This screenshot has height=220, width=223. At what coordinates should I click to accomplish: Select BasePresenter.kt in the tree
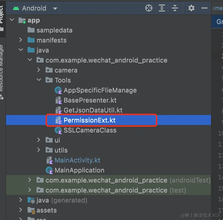90,100
